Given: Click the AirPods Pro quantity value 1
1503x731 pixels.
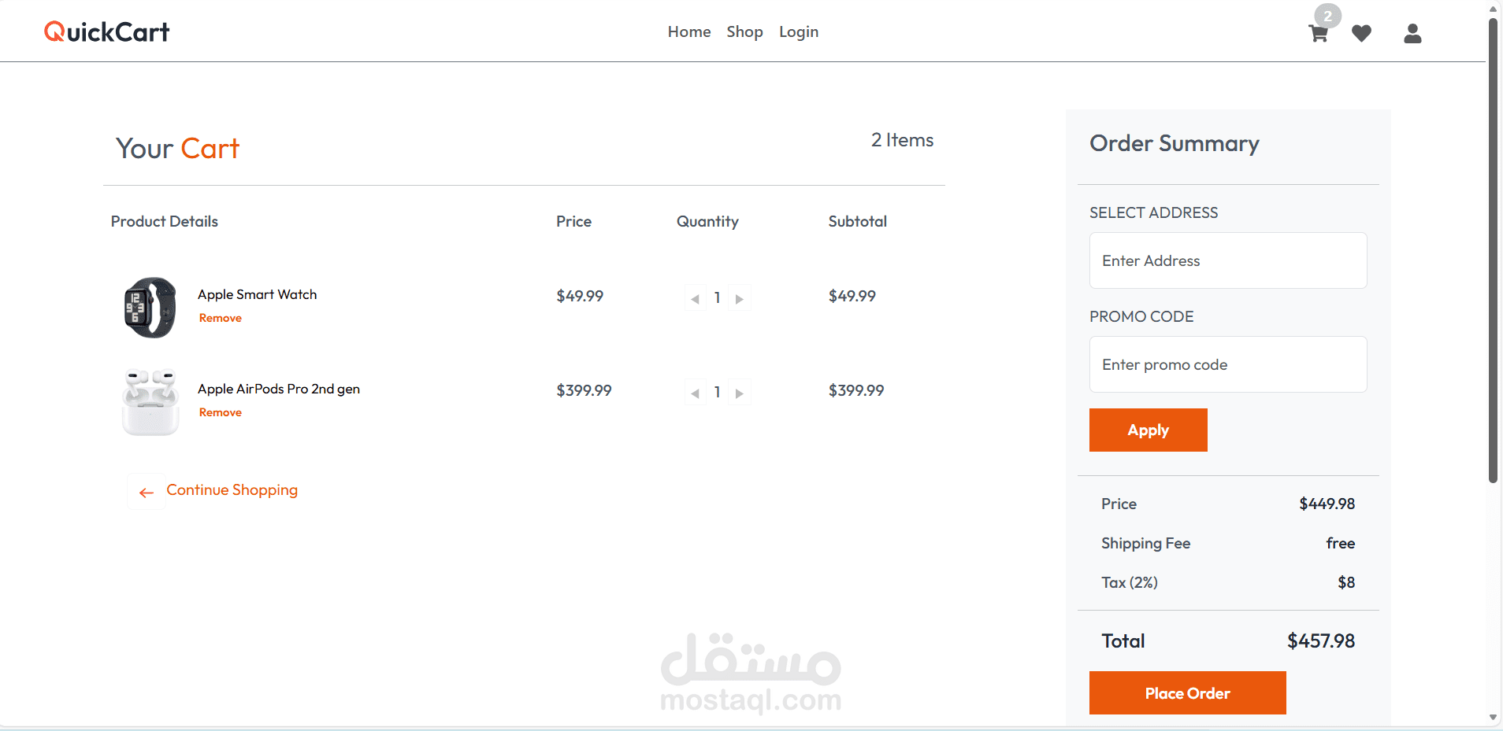Looking at the screenshot, I should [x=717, y=393].
